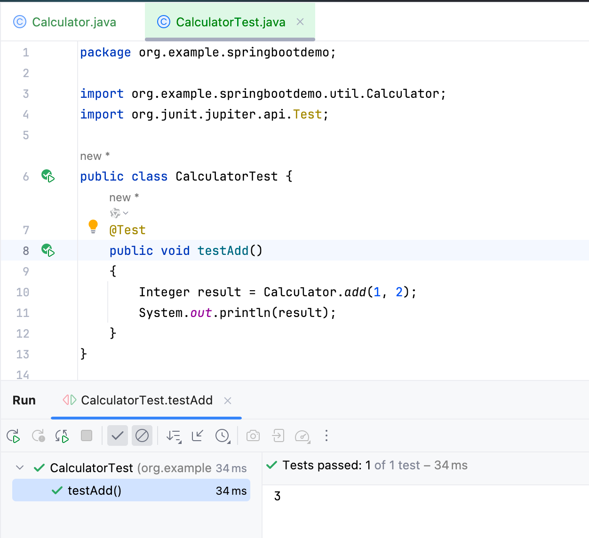This screenshot has width=589, height=538.
Task: Toggle the Show Passed tests checkmark button
Action: pos(118,436)
